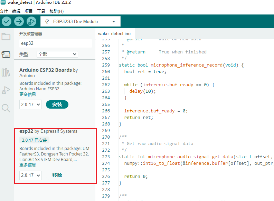Open the 编辑 menu
The height and width of the screenshot is (201, 274).
[16, 11]
